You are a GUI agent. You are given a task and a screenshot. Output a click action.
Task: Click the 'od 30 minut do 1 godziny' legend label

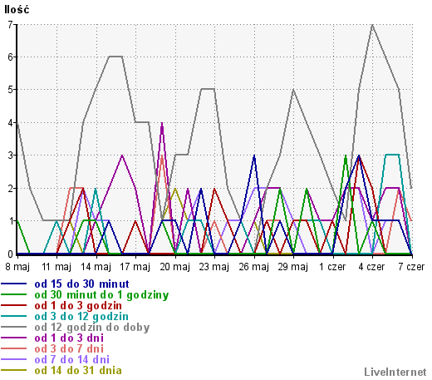101,295
